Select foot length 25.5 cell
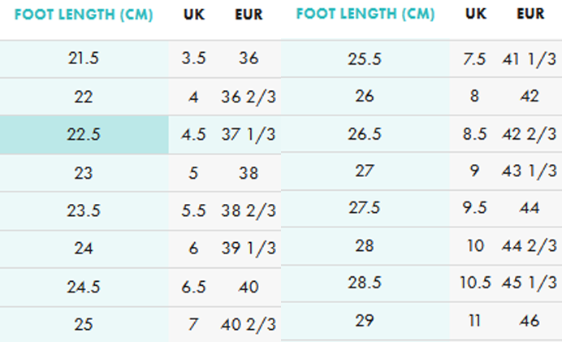Screen dimensions: 562x342 [x=365, y=58]
